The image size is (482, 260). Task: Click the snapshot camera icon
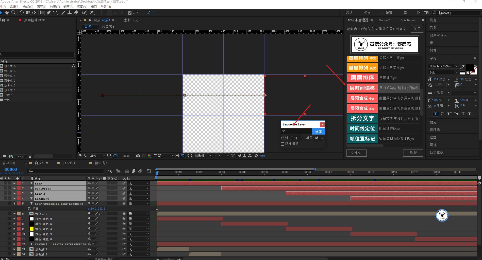click(x=138, y=156)
